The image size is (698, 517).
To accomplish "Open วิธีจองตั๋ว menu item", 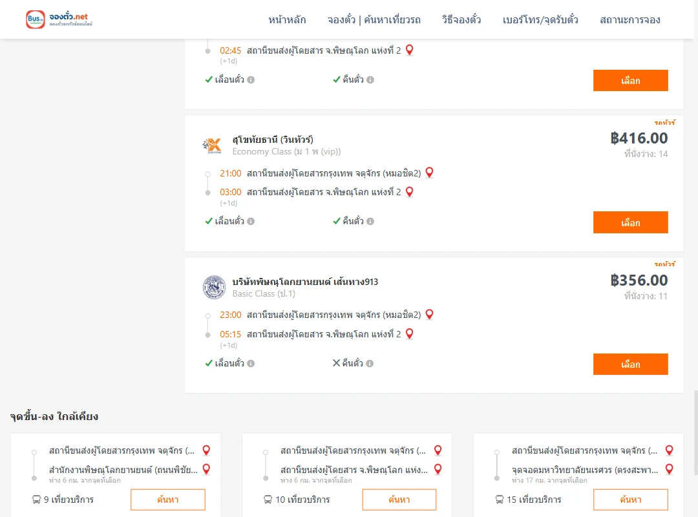I will [x=461, y=19].
